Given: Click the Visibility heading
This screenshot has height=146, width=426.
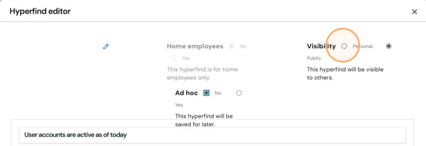Looking at the screenshot, I should pos(321,46).
